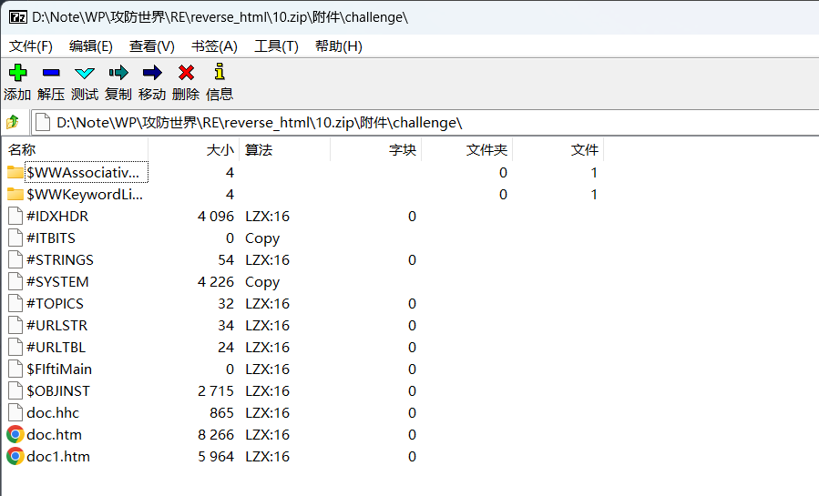Select the file name #TOPICS
This screenshot has width=819, height=496.
[55, 304]
